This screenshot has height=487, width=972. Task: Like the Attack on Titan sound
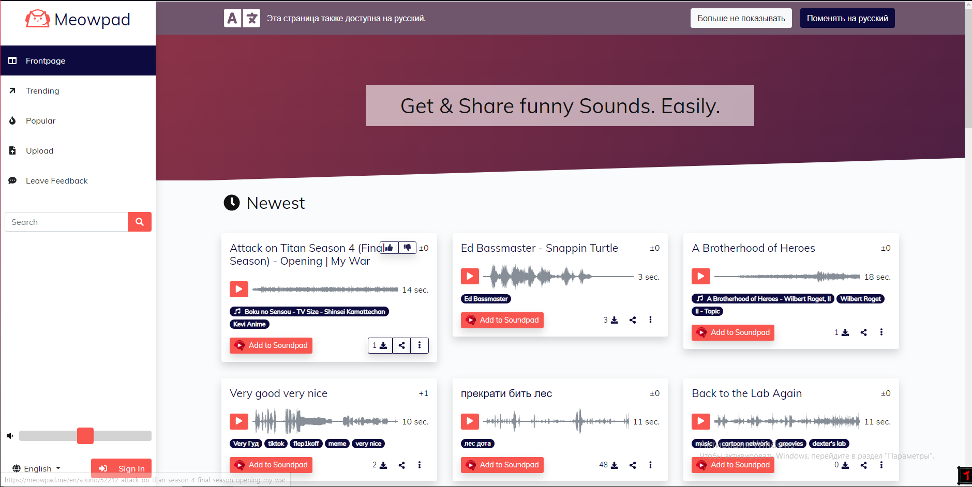389,248
